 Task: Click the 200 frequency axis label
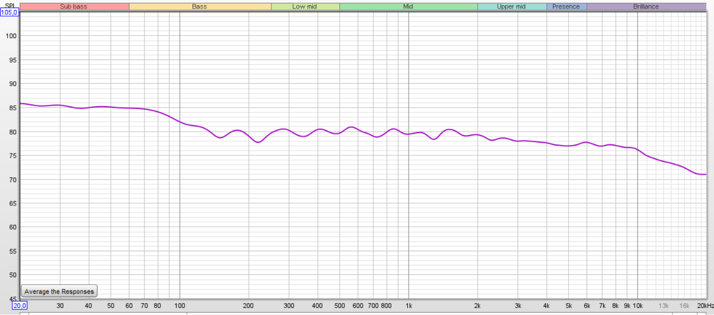point(249,306)
